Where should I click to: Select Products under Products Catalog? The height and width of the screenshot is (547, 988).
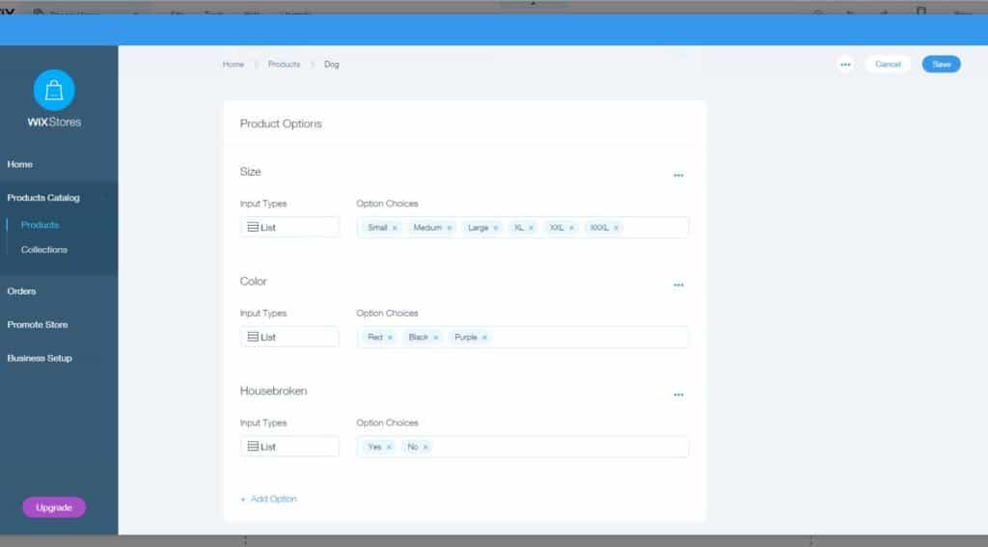(40, 225)
